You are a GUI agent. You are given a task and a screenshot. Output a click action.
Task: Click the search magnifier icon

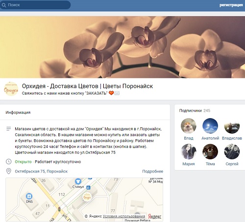4,5
